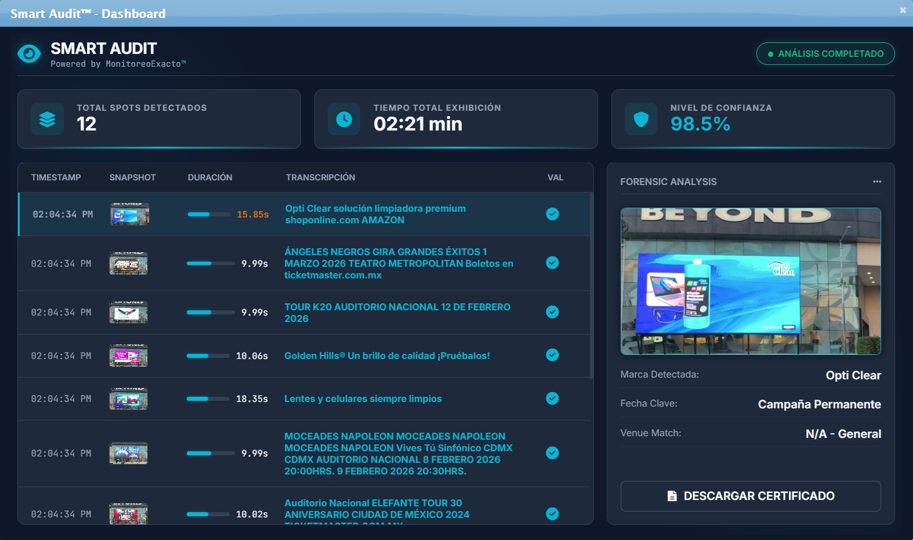Click the validation checkmark for Golden Hills row
Image resolution: width=913 pixels, height=540 pixels.
pos(552,355)
